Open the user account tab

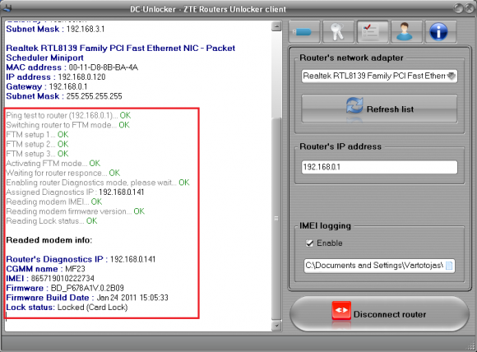coord(406,31)
